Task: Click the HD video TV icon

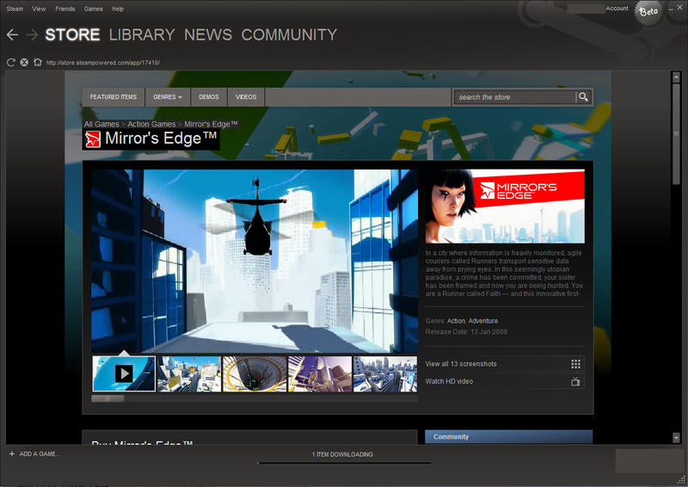Action: 575,381
